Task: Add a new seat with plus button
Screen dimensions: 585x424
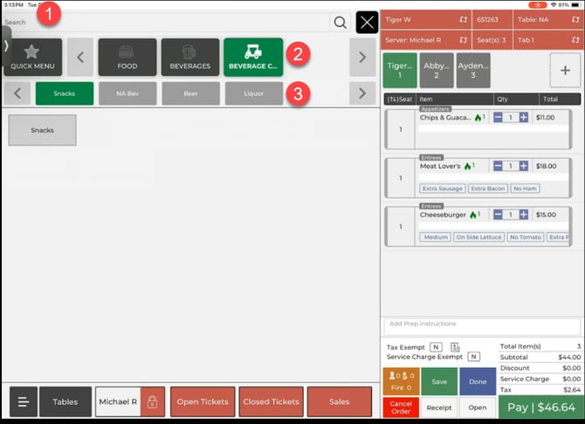Action: click(x=564, y=71)
